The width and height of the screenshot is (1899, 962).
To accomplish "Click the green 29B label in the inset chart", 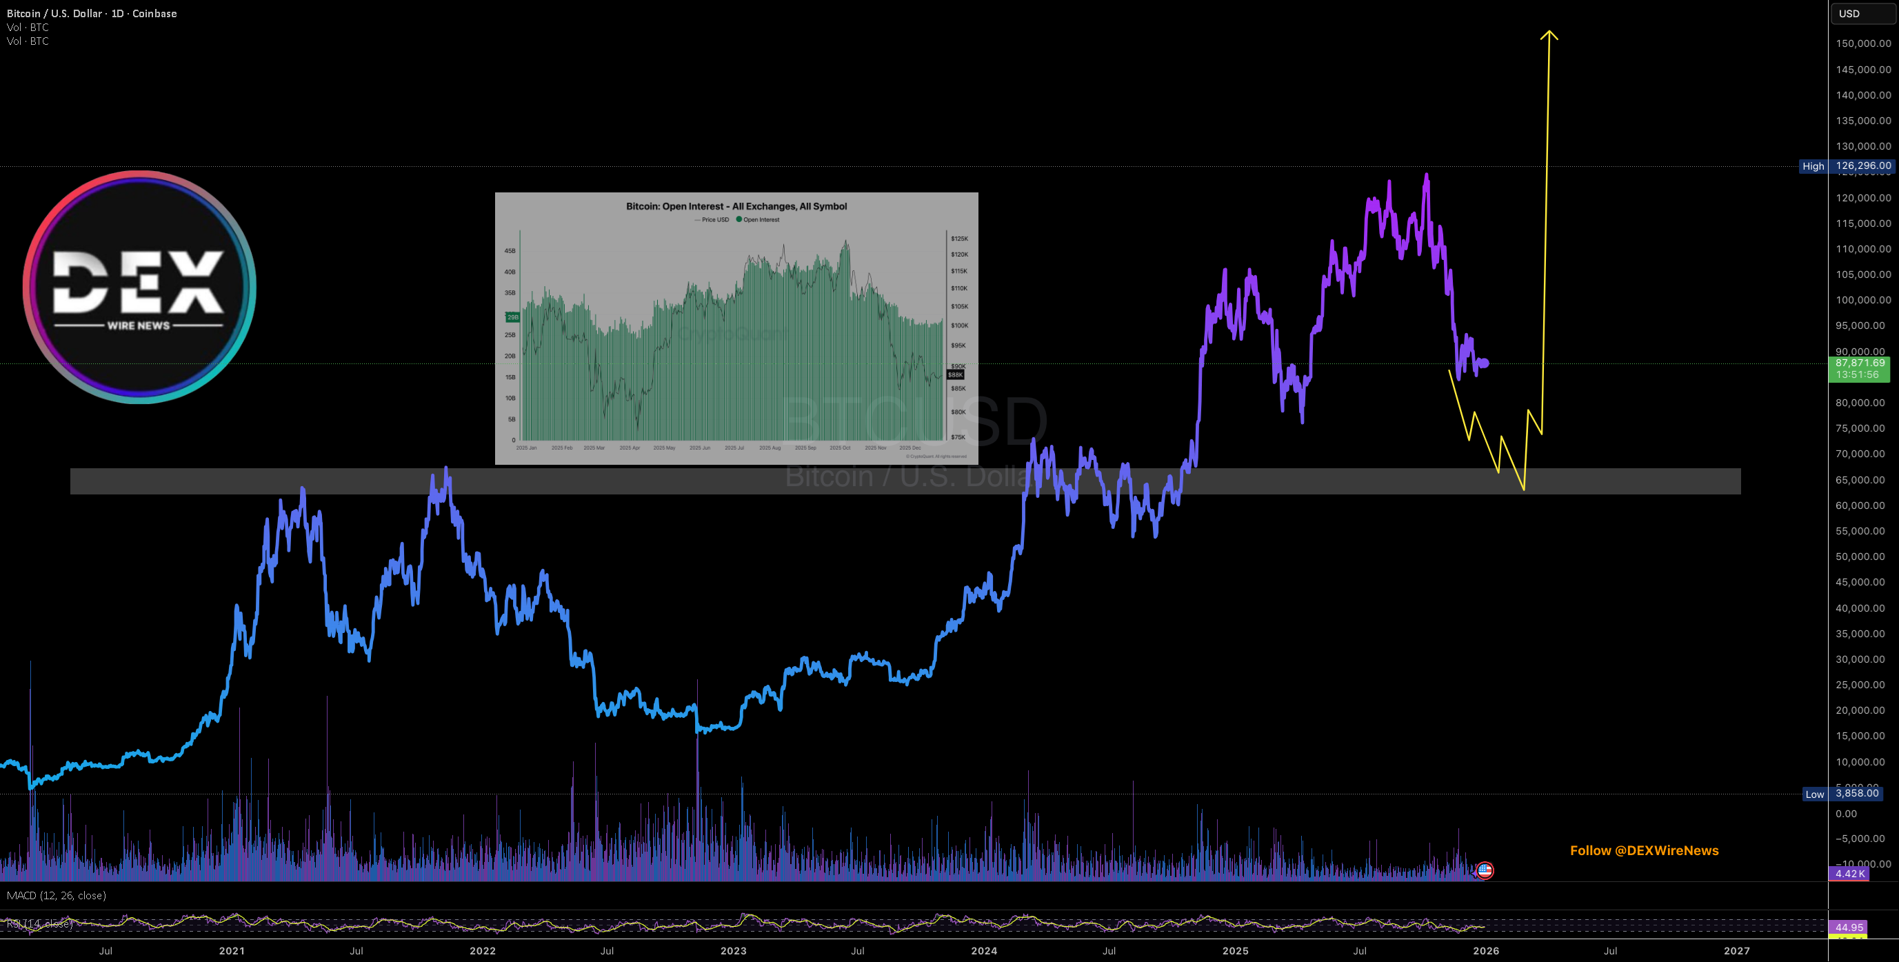I will click(x=512, y=317).
